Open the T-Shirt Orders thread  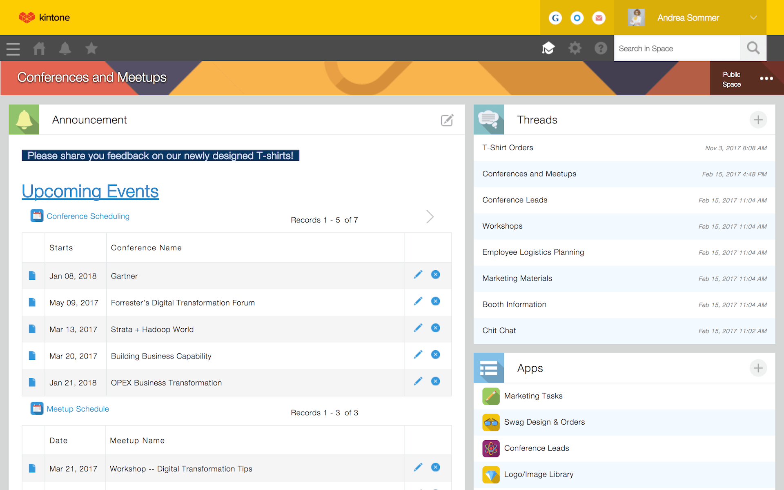point(508,148)
